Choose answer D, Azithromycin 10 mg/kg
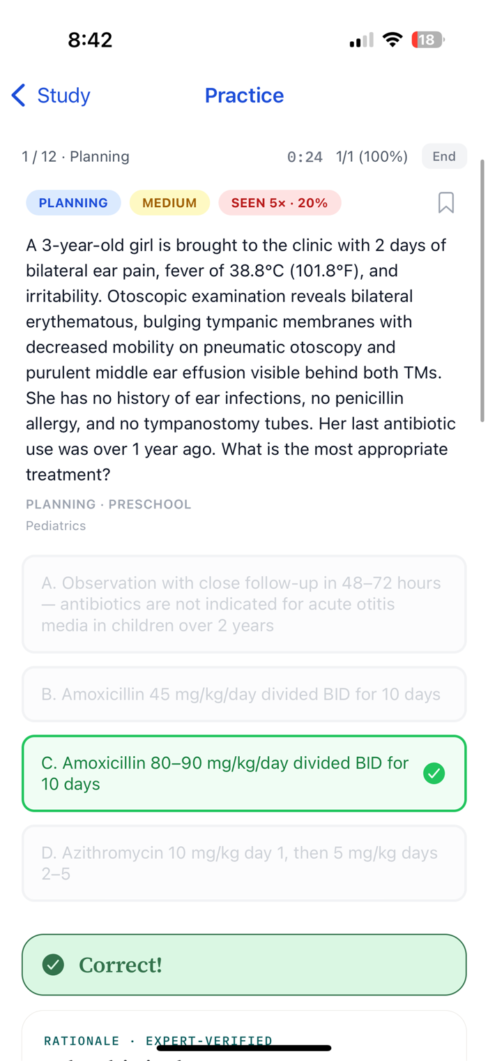This screenshot has height=1061, width=488. point(244,864)
